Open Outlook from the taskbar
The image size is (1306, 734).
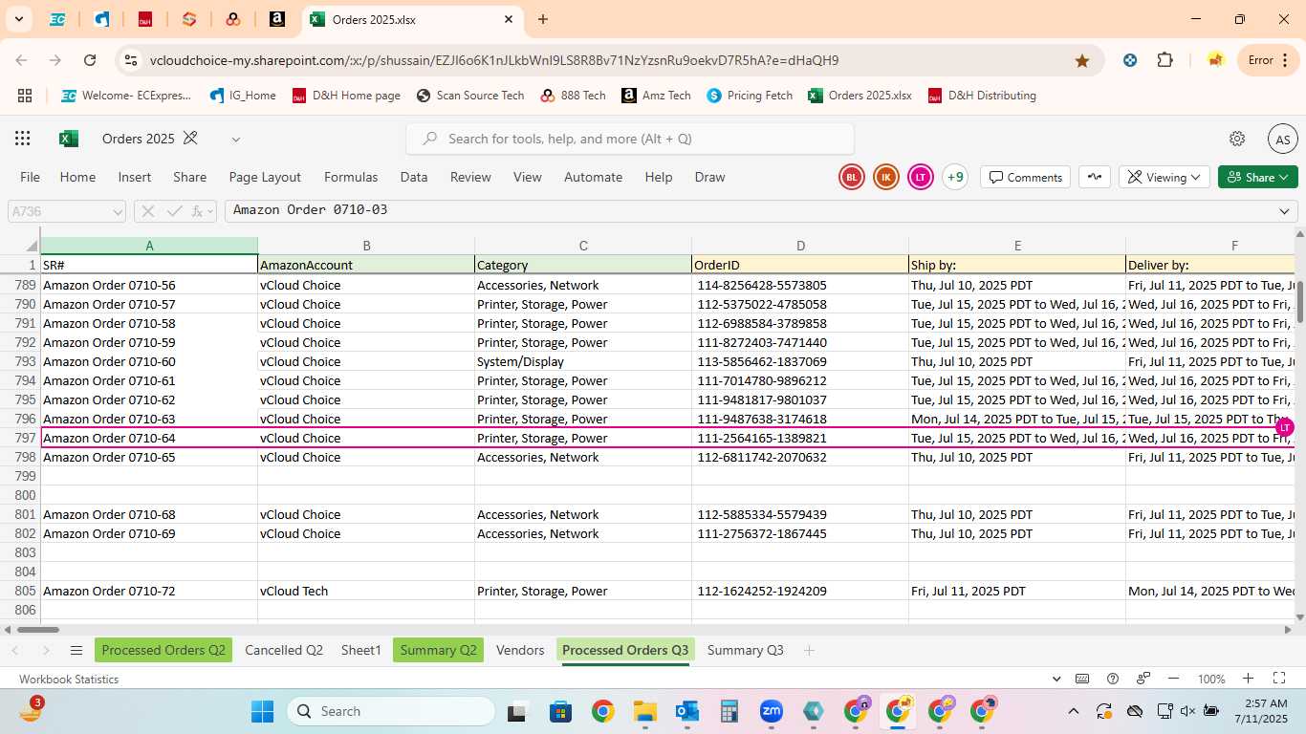[687, 711]
